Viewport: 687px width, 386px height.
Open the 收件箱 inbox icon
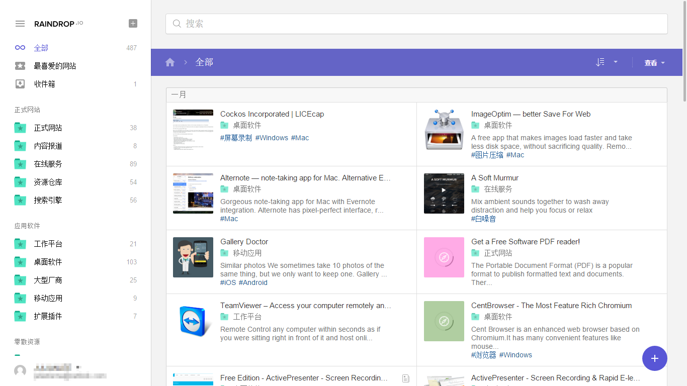pyautogui.click(x=20, y=84)
